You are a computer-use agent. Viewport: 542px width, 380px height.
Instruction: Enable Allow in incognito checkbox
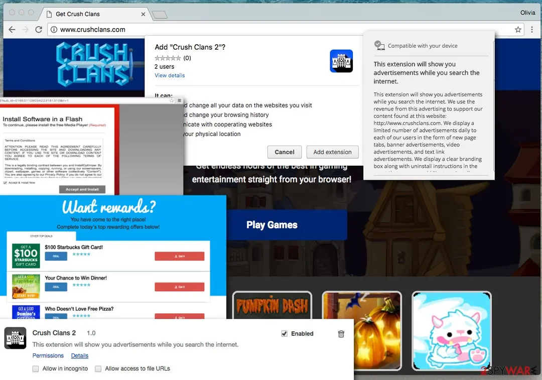point(36,369)
